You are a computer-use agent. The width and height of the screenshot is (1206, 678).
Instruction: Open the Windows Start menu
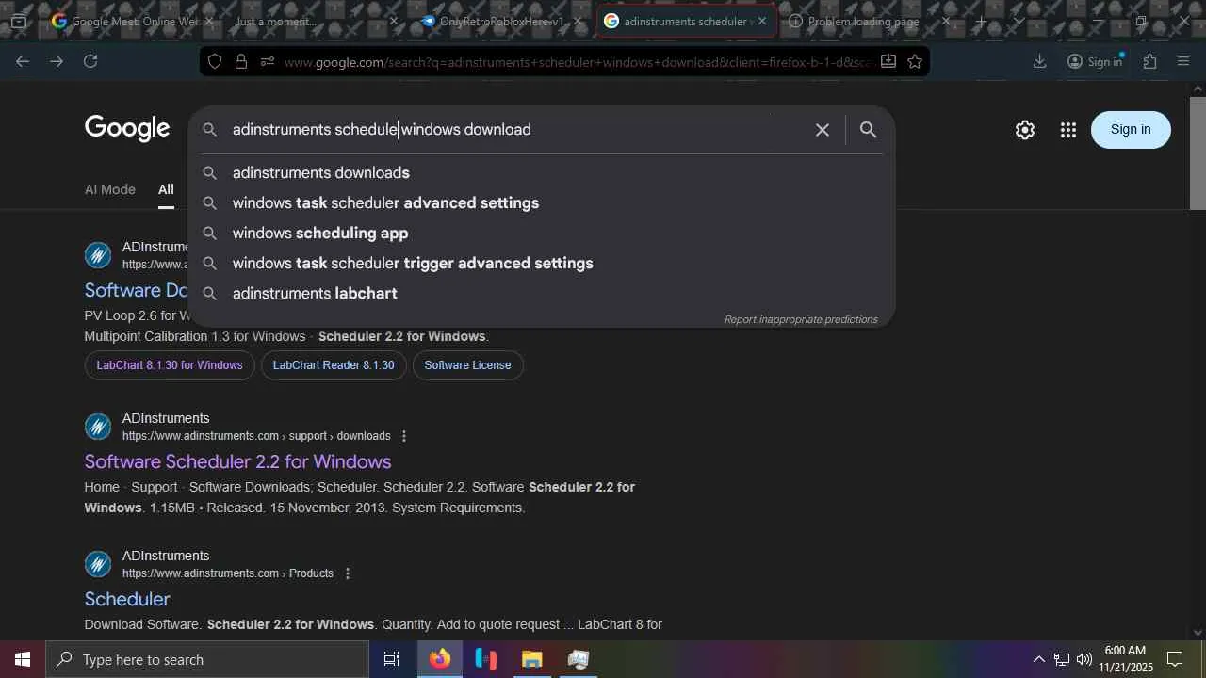(x=23, y=659)
